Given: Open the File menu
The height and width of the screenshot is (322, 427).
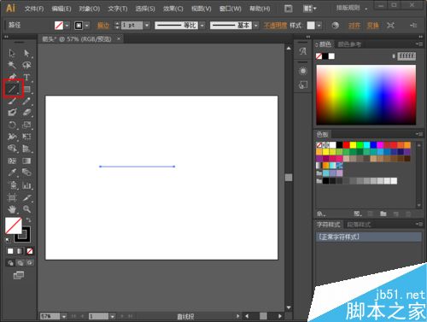Looking at the screenshot, I should [34, 9].
